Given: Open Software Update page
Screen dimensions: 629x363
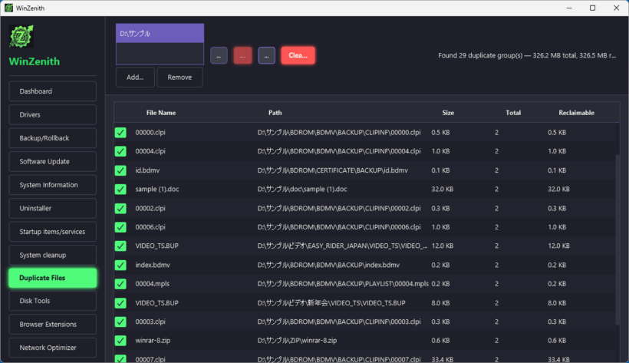Looking at the screenshot, I should click(53, 161).
